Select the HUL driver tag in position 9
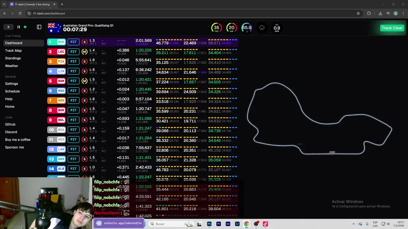The height and width of the screenshot is (229, 408). pyautogui.click(x=56, y=120)
